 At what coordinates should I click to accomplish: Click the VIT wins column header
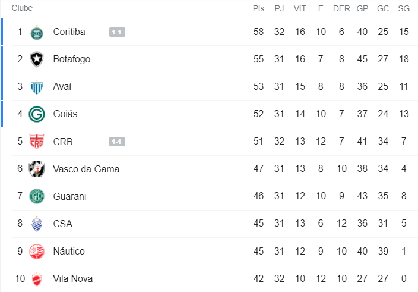(x=300, y=8)
